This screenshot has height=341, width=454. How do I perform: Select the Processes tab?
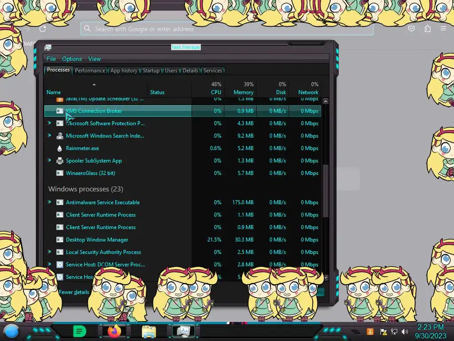point(58,70)
